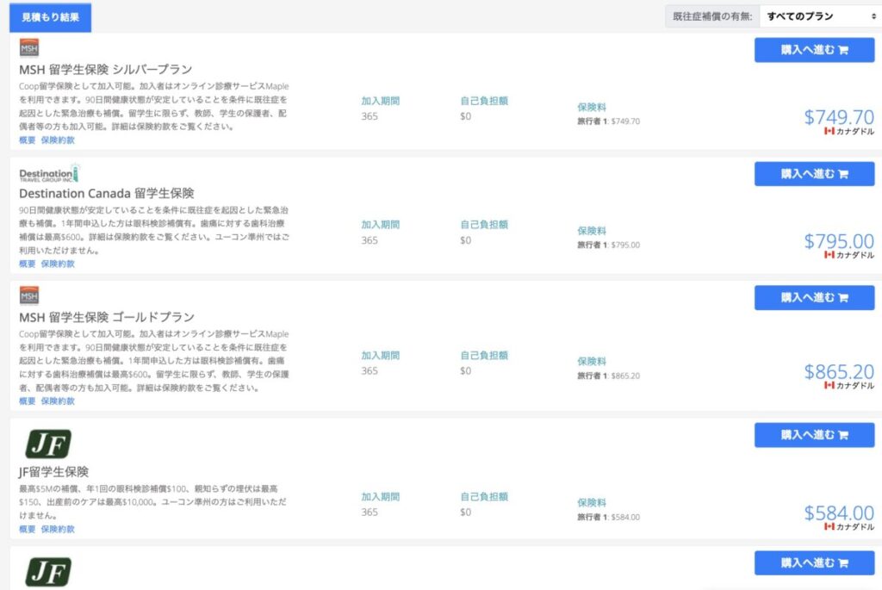Proceed to purchase MSH ゴールドプラン
This screenshot has width=882, height=590.
tap(814, 297)
